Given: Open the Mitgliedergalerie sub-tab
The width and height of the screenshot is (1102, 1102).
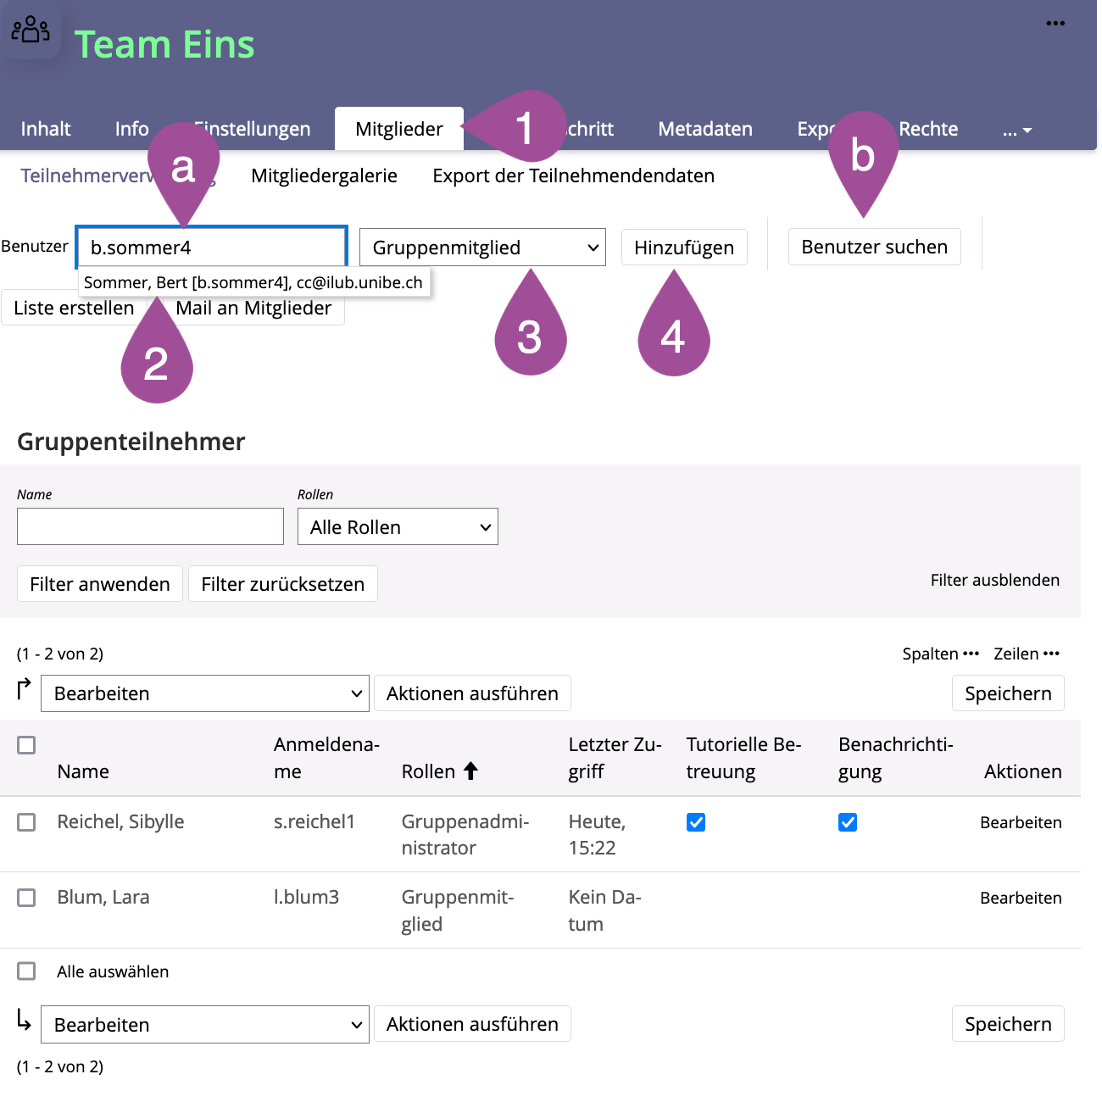Looking at the screenshot, I should pos(324,175).
